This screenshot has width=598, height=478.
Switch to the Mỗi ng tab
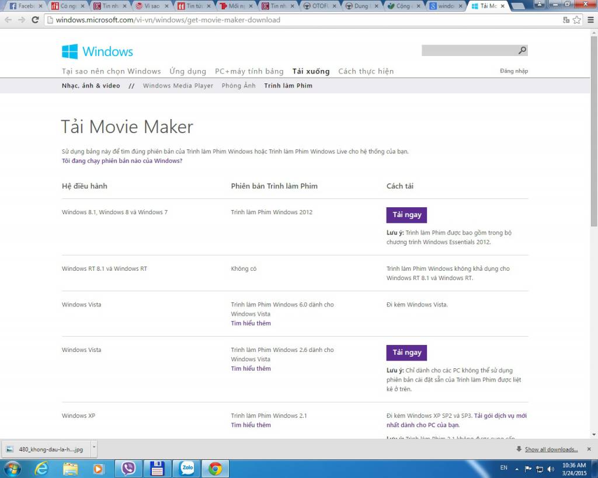point(235,6)
